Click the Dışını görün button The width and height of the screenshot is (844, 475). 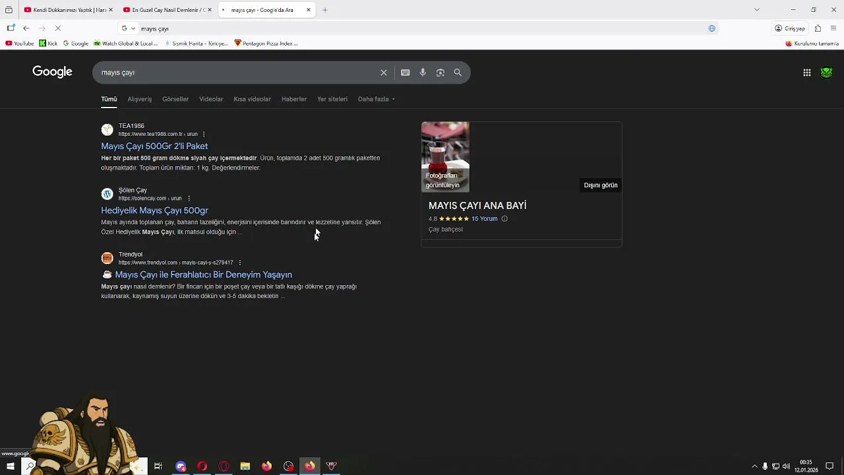tap(601, 185)
